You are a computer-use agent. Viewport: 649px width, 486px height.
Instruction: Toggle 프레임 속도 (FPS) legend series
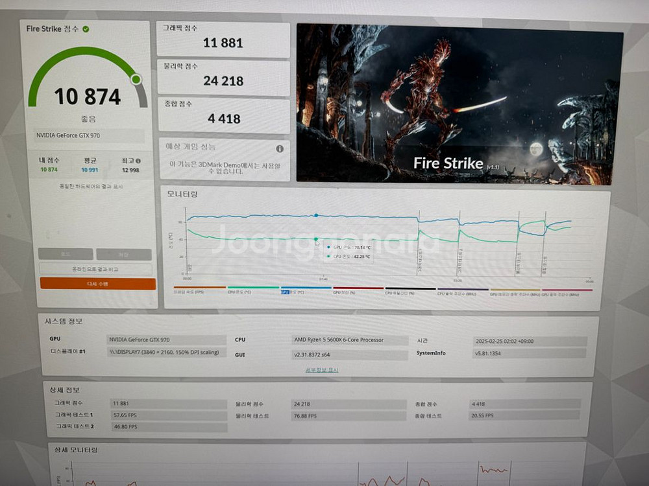click(x=199, y=290)
